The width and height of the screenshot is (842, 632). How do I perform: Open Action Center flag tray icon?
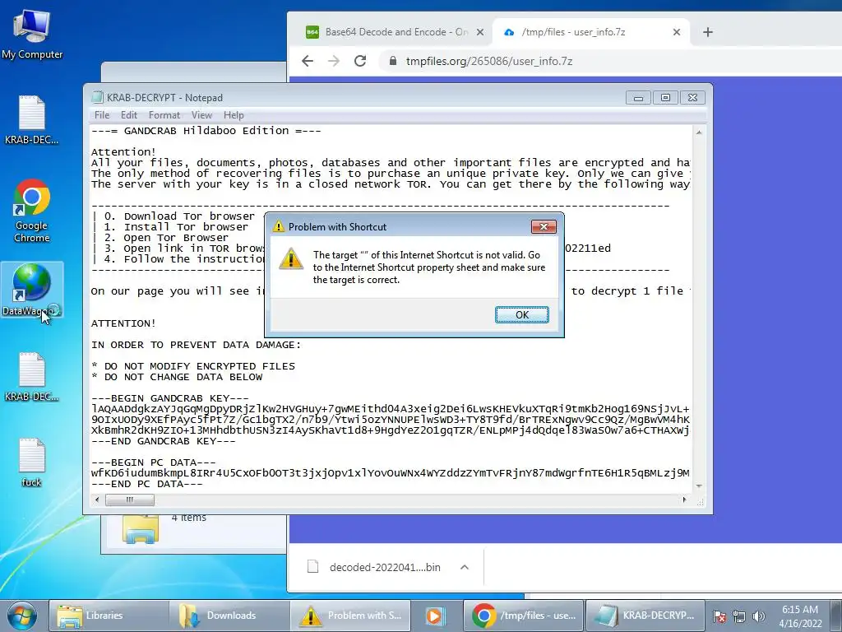[x=719, y=616]
